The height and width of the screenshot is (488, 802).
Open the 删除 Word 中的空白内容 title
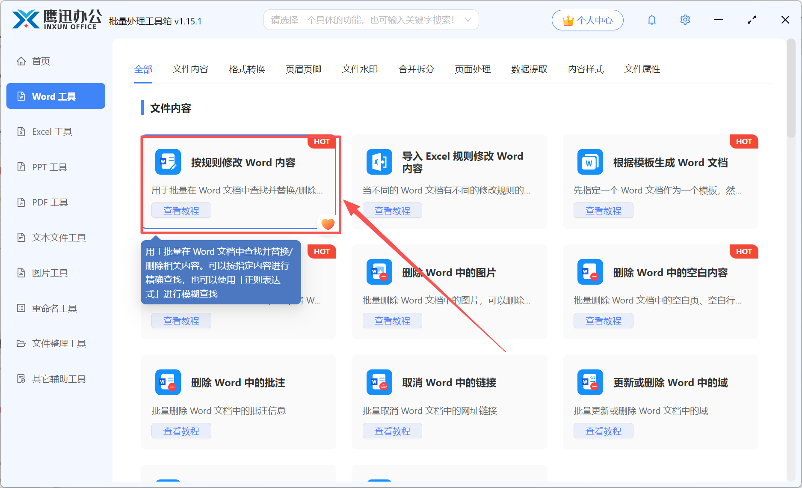tap(670, 273)
